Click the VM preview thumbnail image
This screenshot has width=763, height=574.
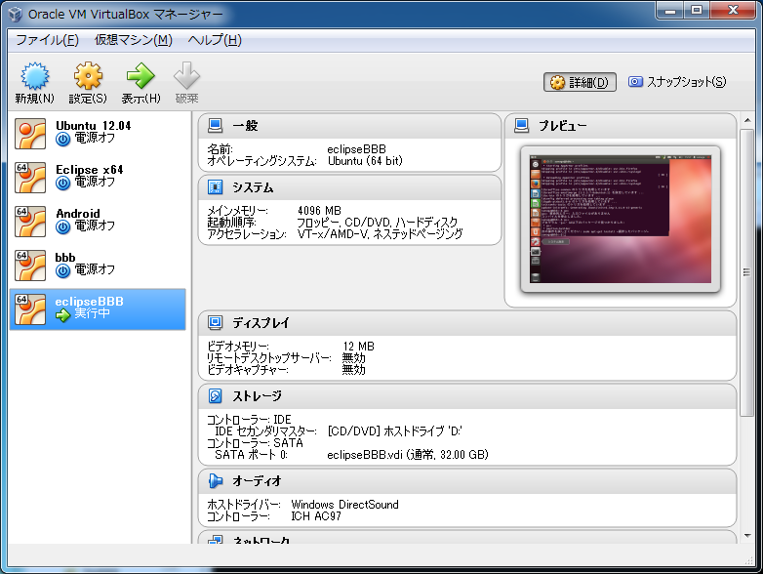click(622, 219)
